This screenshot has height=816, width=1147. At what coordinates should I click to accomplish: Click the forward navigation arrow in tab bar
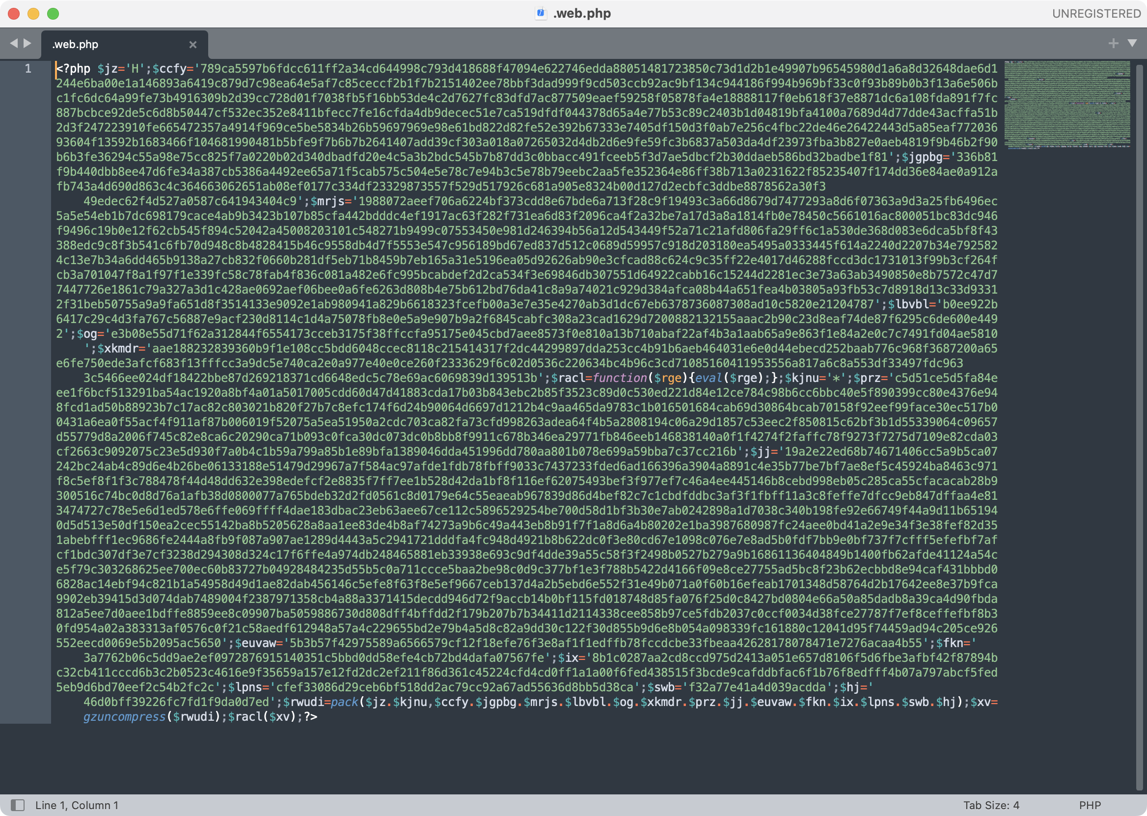[27, 43]
